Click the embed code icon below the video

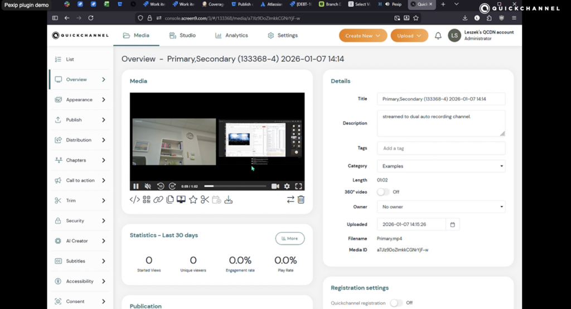134,199
